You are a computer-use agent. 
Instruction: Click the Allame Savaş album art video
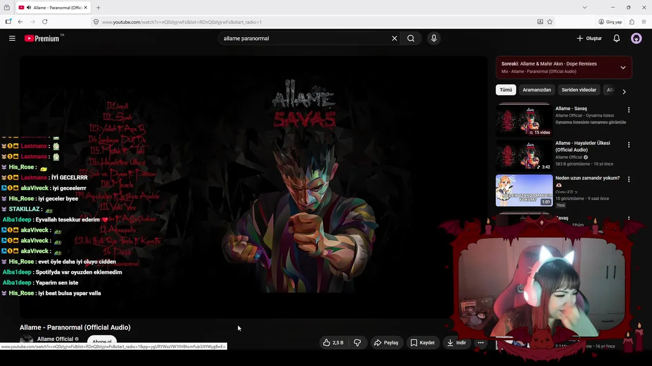coord(253,187)
